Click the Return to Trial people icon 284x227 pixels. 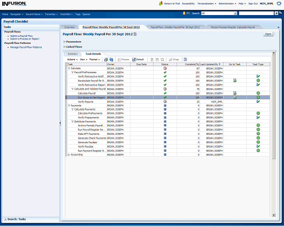[161, 3]
